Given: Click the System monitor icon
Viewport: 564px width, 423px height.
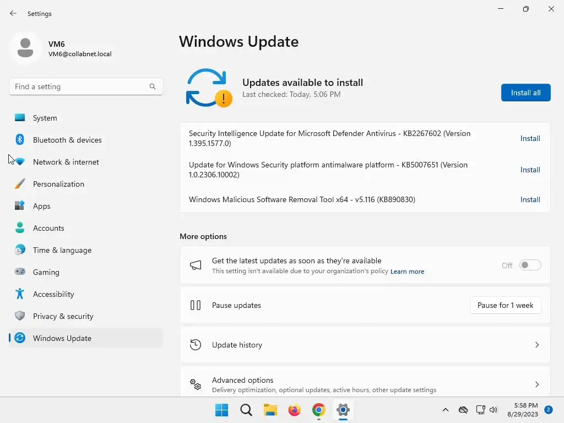Looking at the screenshot, I should point(20,118).
